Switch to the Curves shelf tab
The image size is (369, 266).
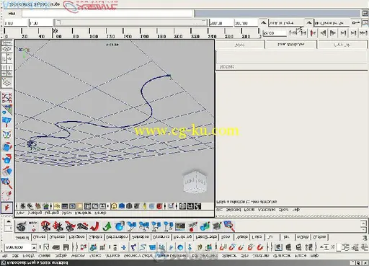tap(40, 237)
